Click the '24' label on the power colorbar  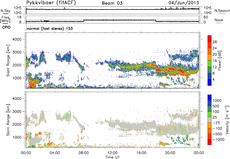coord(214,48)
